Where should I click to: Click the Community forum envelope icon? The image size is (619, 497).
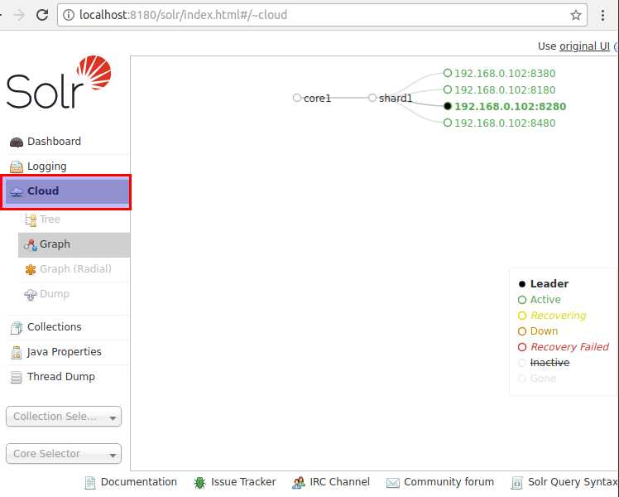coord(392,483)
